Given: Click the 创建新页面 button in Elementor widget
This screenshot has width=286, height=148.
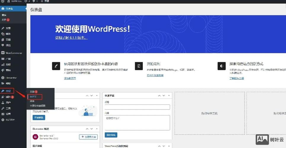Looking at the screenshot, I should [x=88, y=137].
